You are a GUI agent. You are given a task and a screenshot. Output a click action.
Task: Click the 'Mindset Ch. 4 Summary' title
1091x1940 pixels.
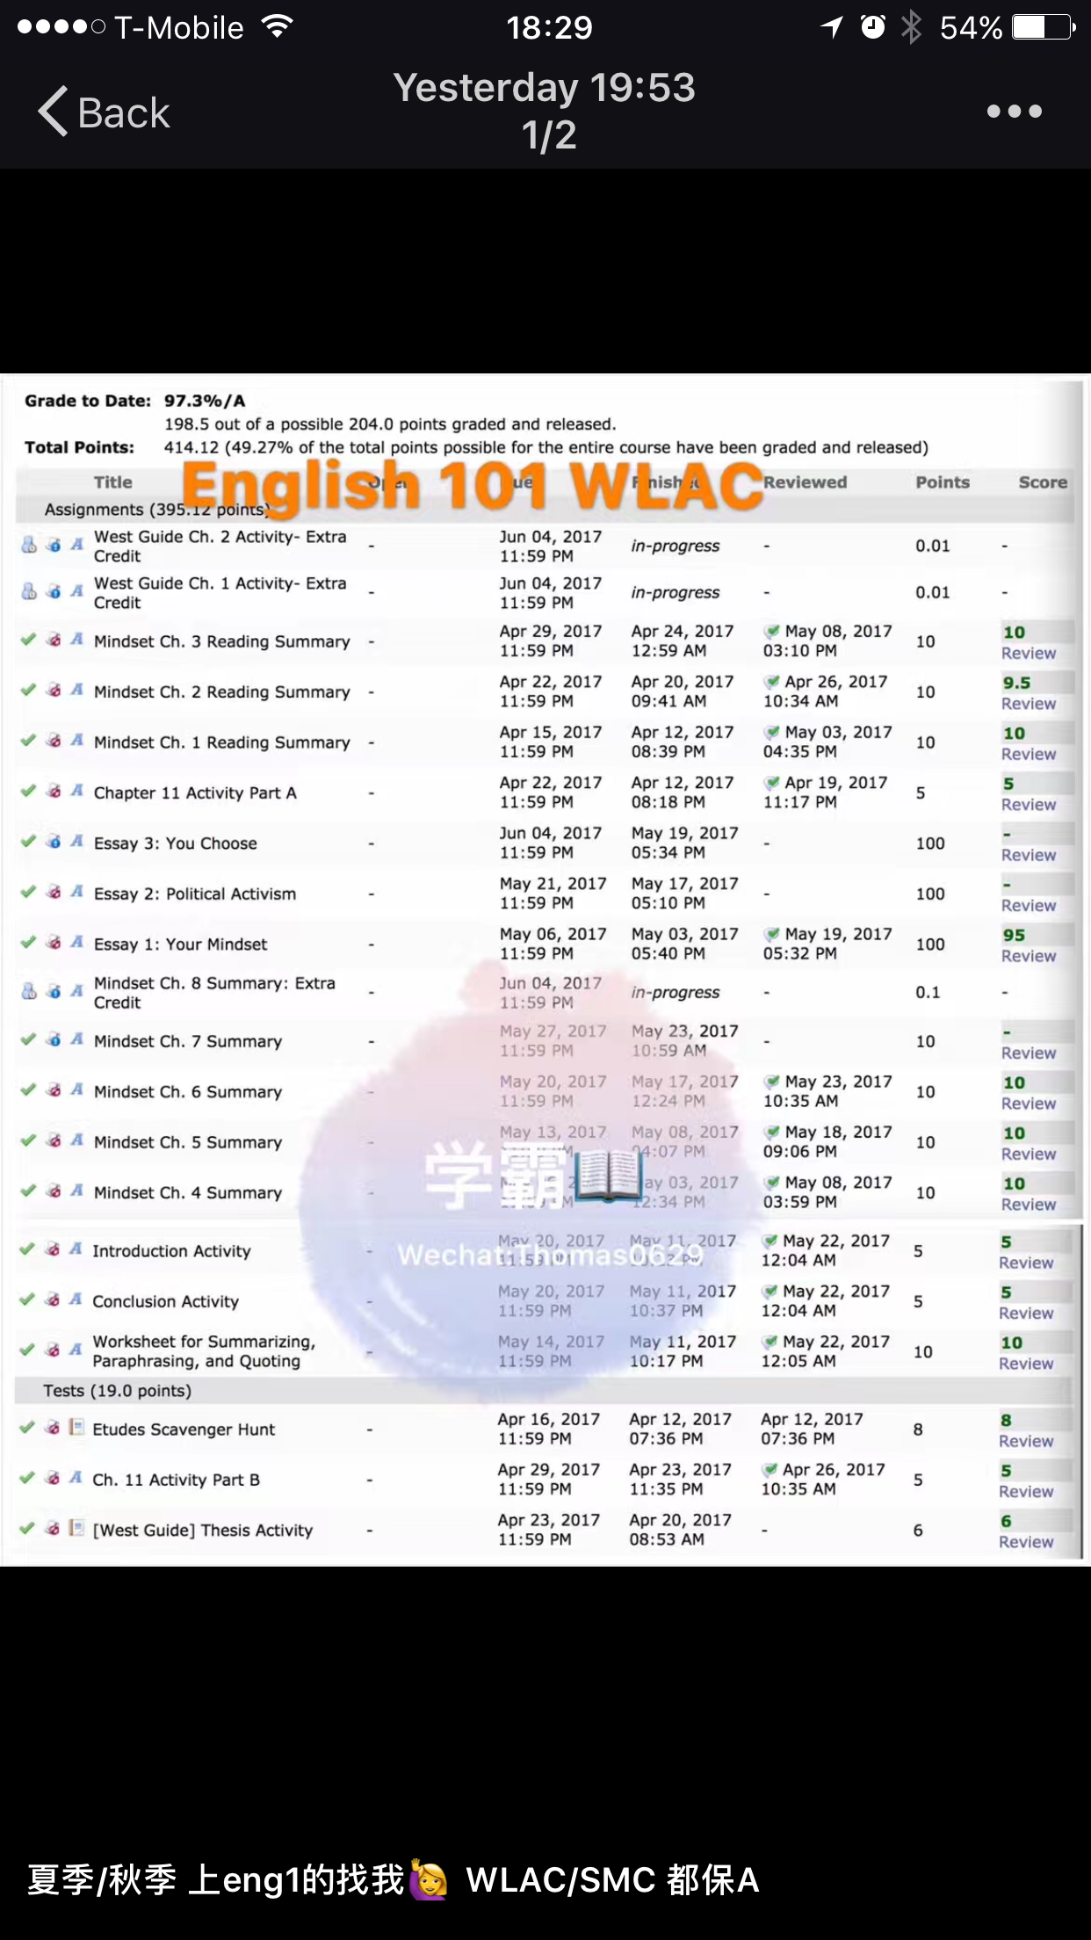(188, 1192)
